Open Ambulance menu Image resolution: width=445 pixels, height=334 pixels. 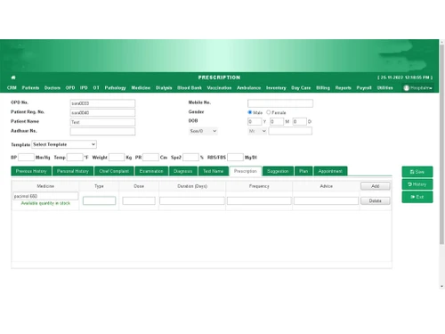pyautogui.click(x=249, y=88)
